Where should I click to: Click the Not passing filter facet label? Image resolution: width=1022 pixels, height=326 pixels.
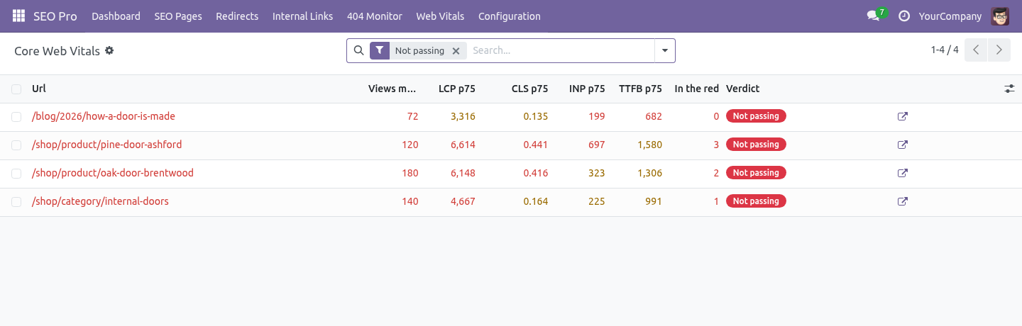419,50
